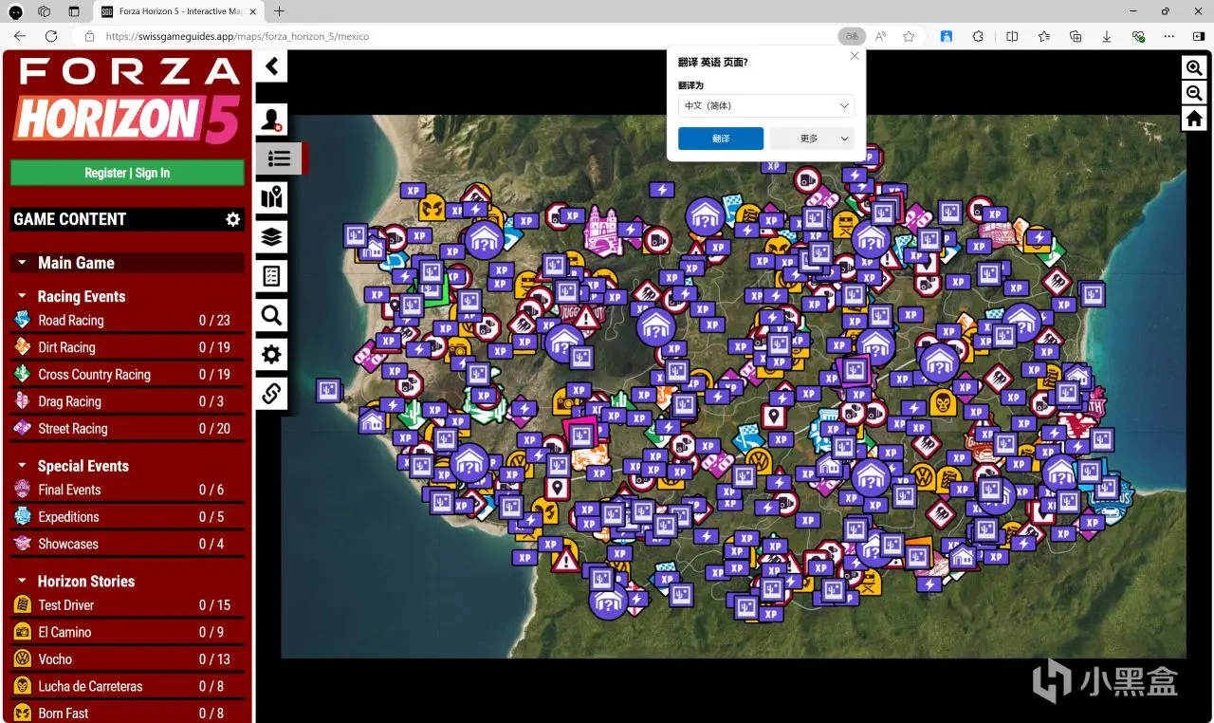Click the Forza Horizon 5 logo

(x=127, y=101)
